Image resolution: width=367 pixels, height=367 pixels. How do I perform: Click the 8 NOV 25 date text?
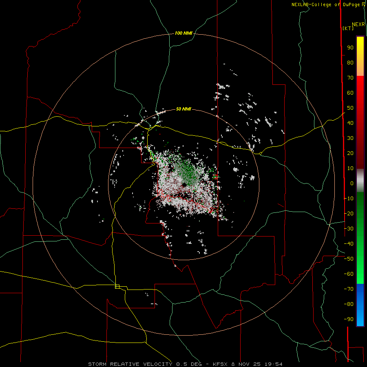click(247, 364)
